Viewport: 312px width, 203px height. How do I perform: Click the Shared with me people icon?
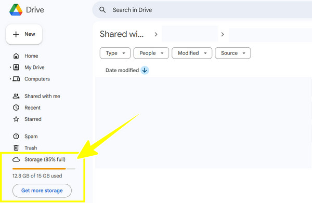(x=16, y=96)
